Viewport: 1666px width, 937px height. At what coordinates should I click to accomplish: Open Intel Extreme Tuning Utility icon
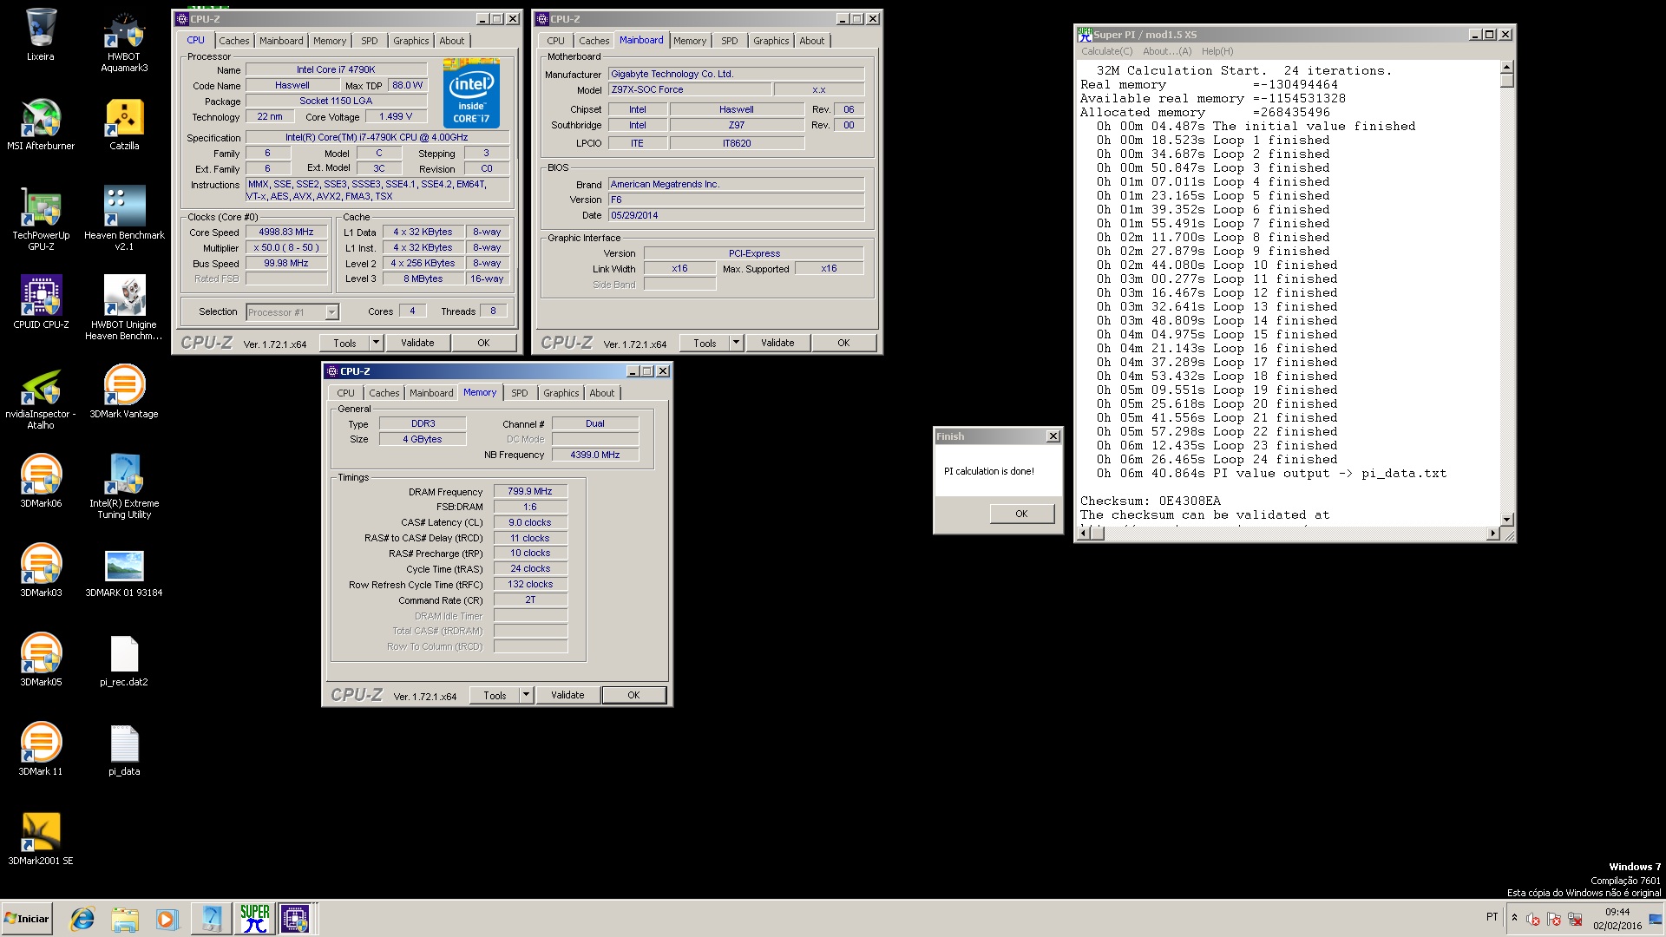tap(124, 486)
